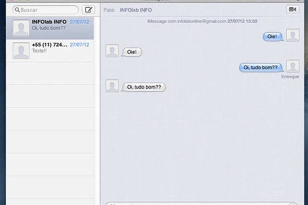Click the +55 (11) contact avatar in list
The image size is (308, 205).
(21, 50)
